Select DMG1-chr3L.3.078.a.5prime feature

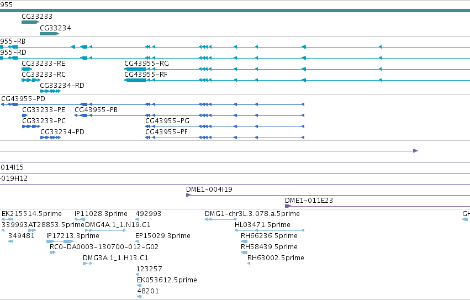(252, 214)
